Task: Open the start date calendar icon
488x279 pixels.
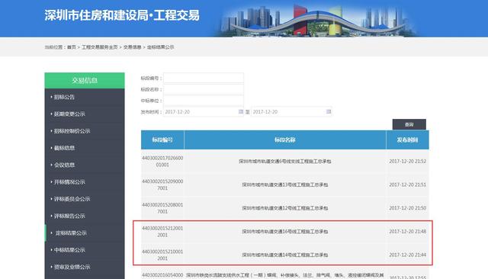Action: coord(241,111)
